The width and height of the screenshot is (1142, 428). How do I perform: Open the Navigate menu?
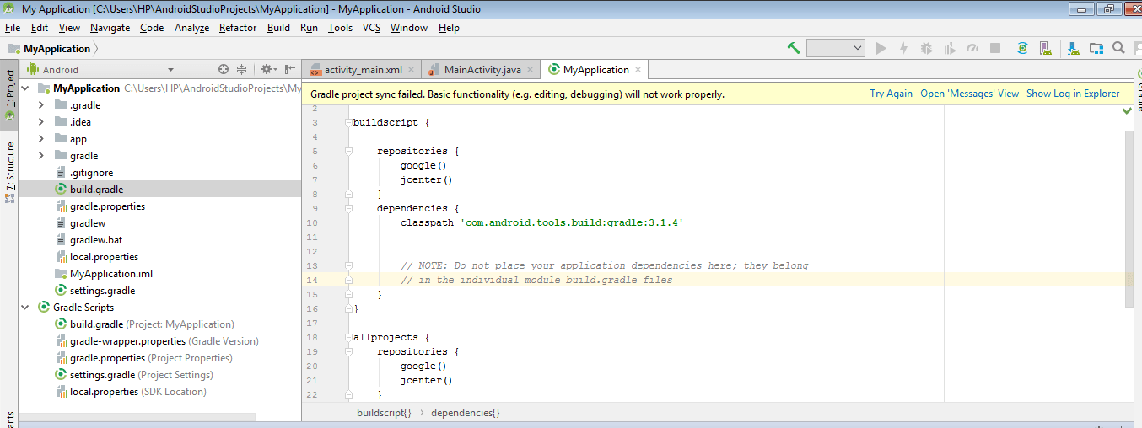coord(110,28)
